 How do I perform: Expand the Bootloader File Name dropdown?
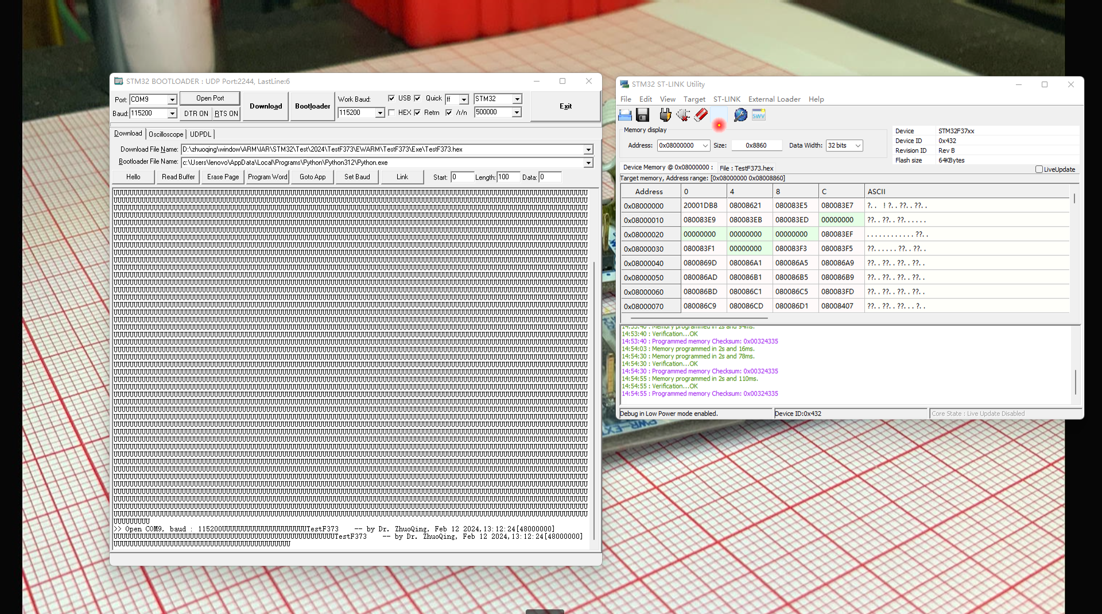pyautogui.click(x=588, y=162)
